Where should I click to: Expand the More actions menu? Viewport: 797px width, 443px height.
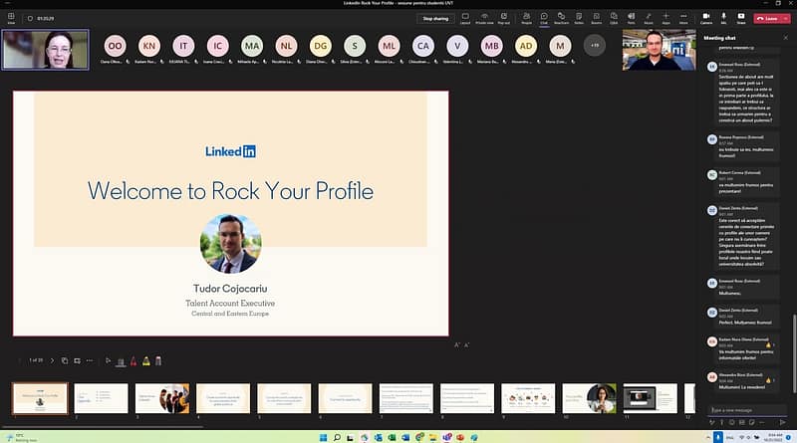[x=683, y=18]
